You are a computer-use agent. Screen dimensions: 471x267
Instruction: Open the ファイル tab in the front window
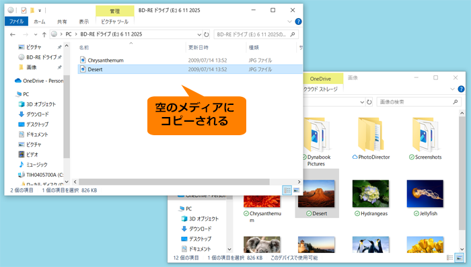16,22
